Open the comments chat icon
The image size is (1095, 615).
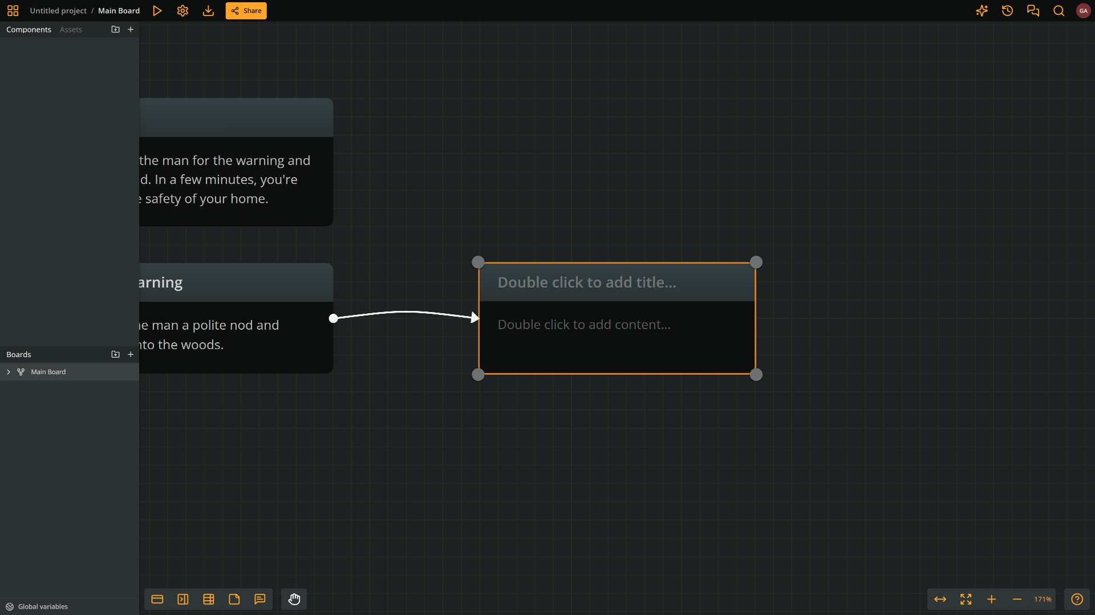click(1033, 11)
